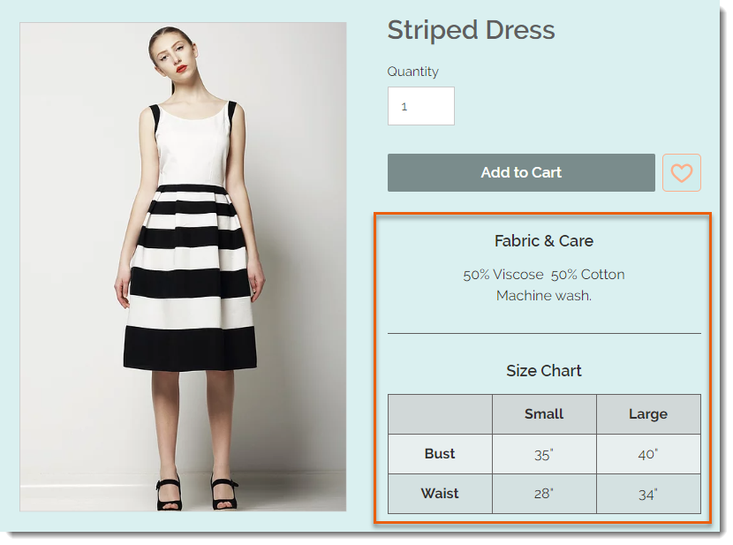The height and width of the screenshot is (545, 733).
Task: Click the heart wishlist icon
Action: click(681, 173)
